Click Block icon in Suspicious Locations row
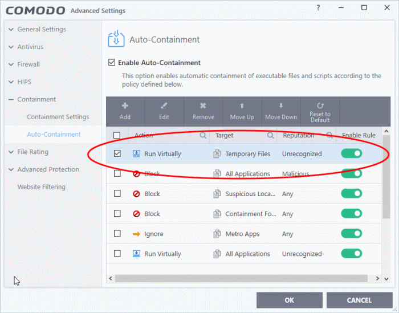 click(x=136, y=194)
